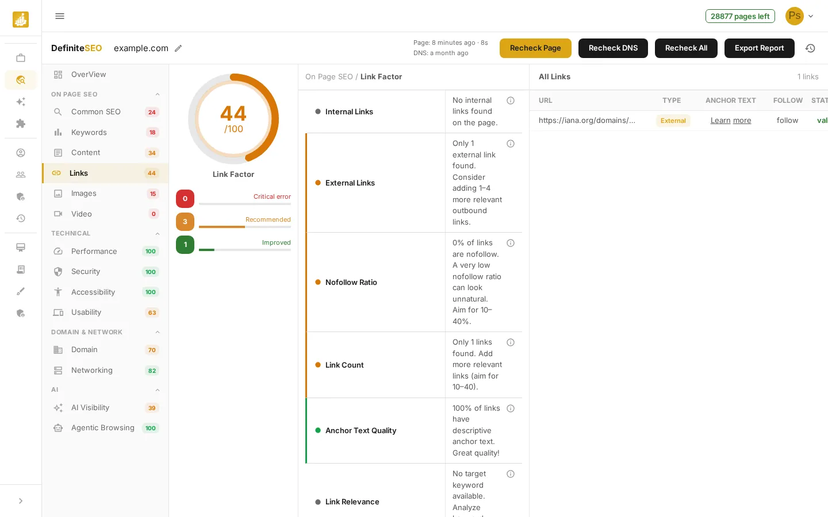Image resolution: width=828 pixels, height=517 pixels.
Task: Click Export Report button
Action: point(759,48)
